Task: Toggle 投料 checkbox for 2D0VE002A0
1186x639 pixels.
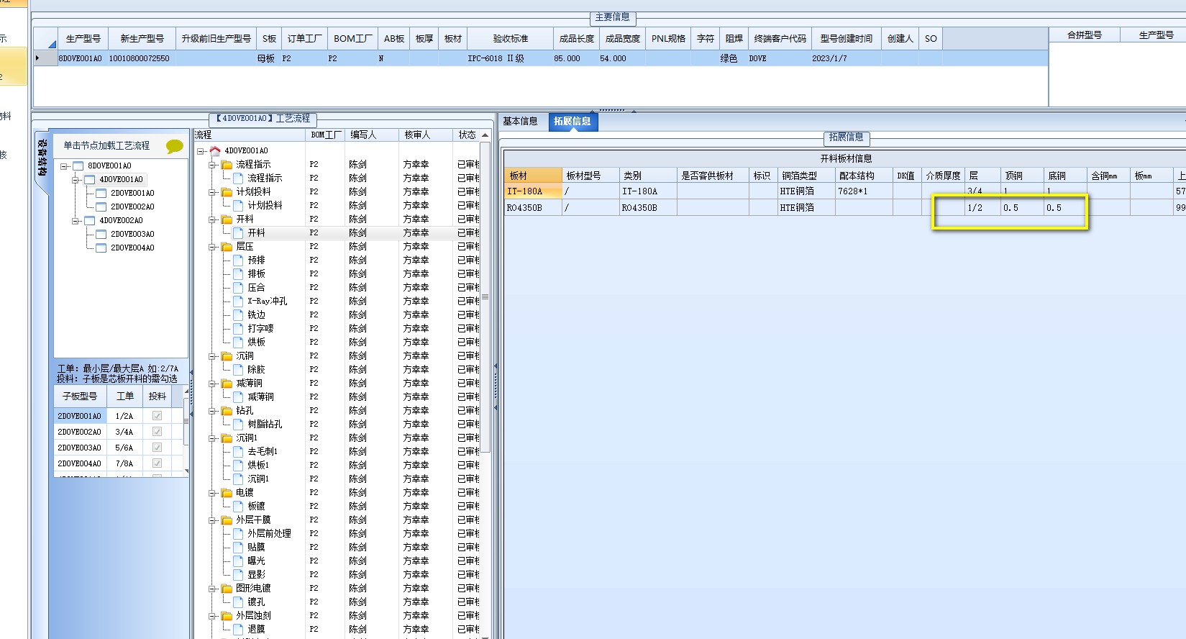Action: pyautogui.click(x=157, y=432)
